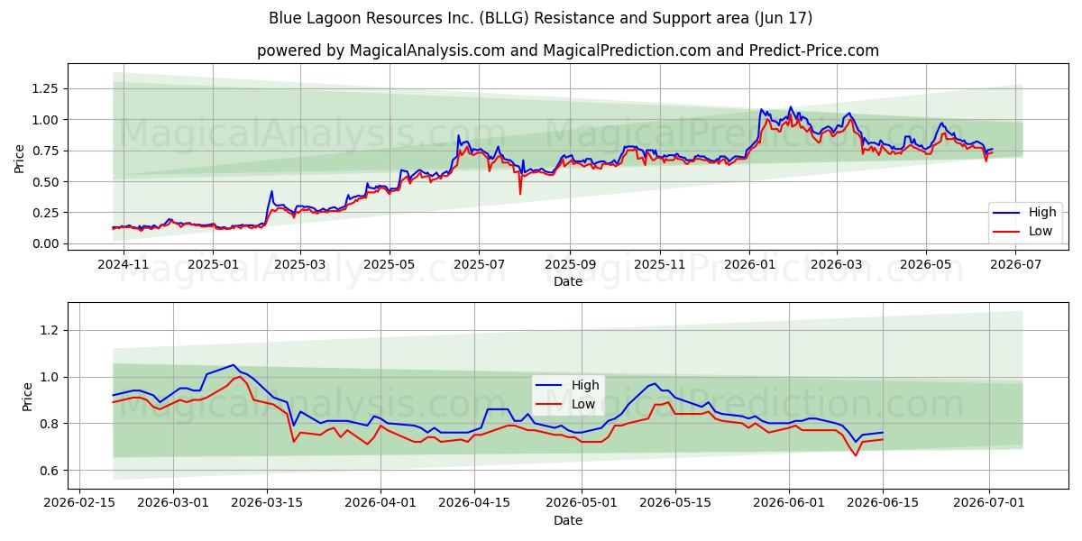The image size is (1082, 541).
Task: Click the '2025-03' date tick on upper chart
Action: click(299, 265)
